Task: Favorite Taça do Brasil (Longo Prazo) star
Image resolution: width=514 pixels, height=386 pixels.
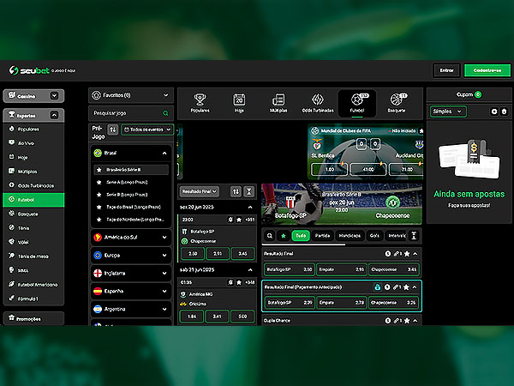Action: [x=99, y=207]
